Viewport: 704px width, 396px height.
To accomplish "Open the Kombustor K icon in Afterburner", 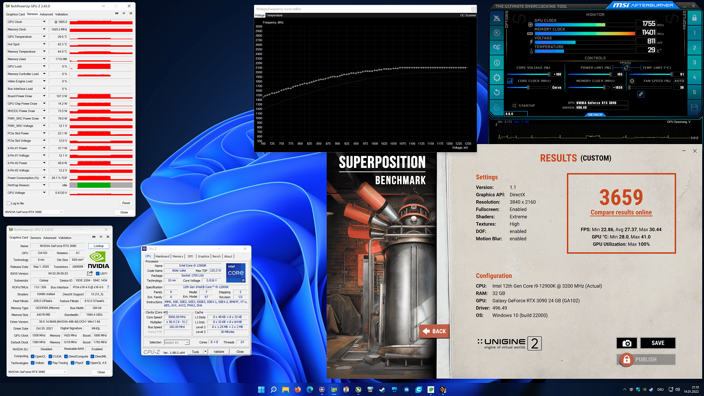I will click(497, 33).
